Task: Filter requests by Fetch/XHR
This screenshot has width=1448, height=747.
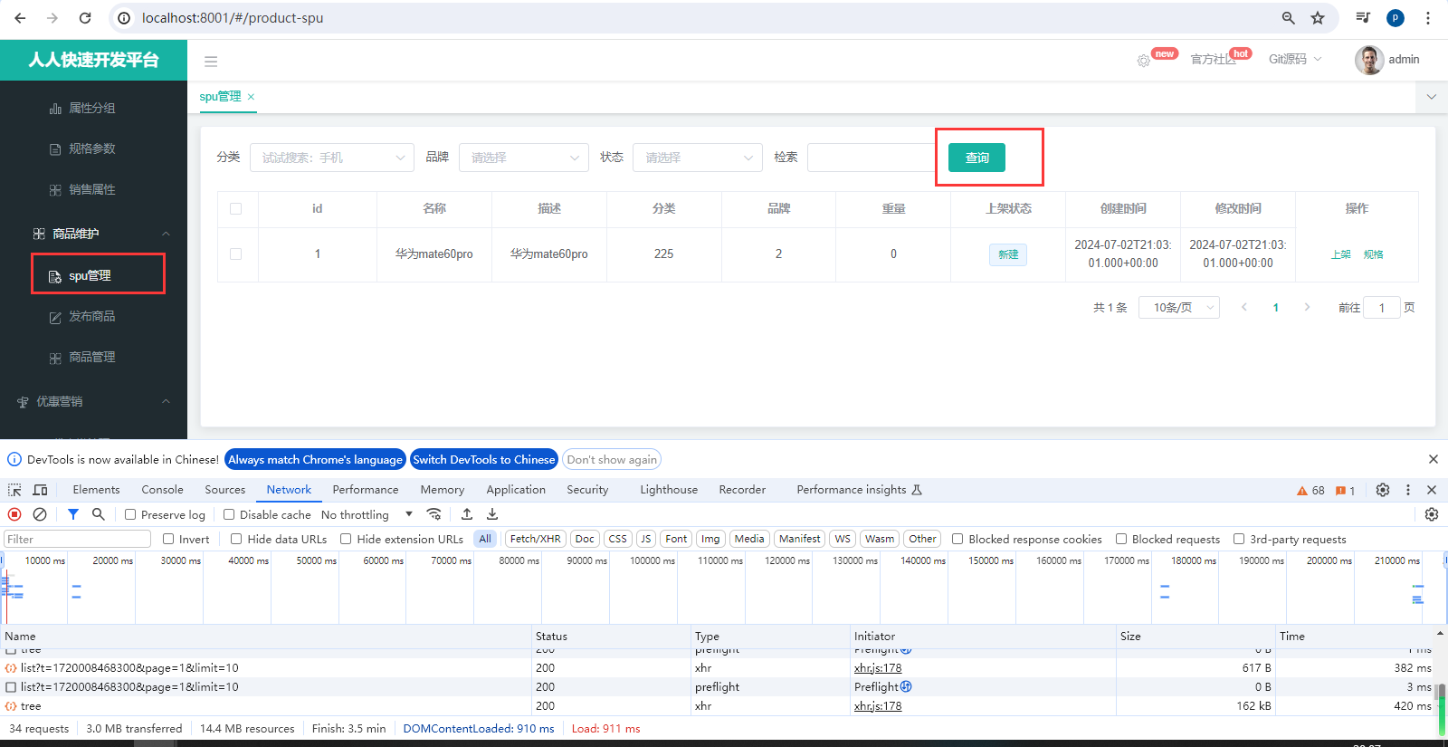Action: tap(536, 539)
